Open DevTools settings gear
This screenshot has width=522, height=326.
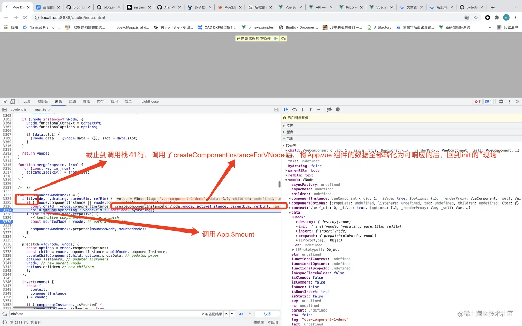(501, 102)
